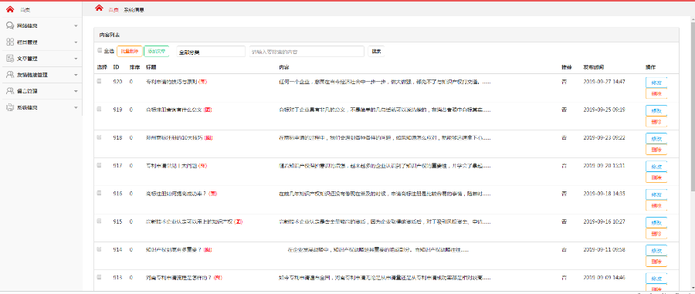Click the red image tag on row 920 title
Viewport: 695px width, 294px height.
202,82
